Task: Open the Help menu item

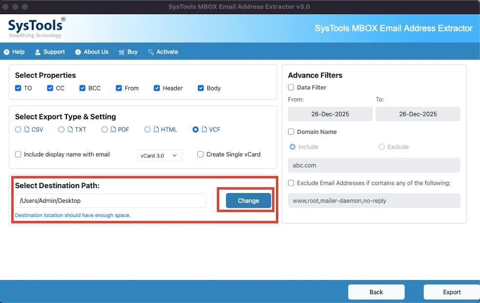Action: tap(14, 52)
